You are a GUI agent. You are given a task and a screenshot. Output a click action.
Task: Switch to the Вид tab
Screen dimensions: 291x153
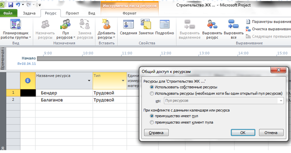click(x=91, y=13)
